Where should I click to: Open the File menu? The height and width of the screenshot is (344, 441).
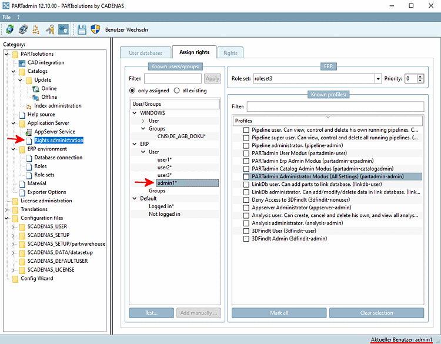click(6, 17)
